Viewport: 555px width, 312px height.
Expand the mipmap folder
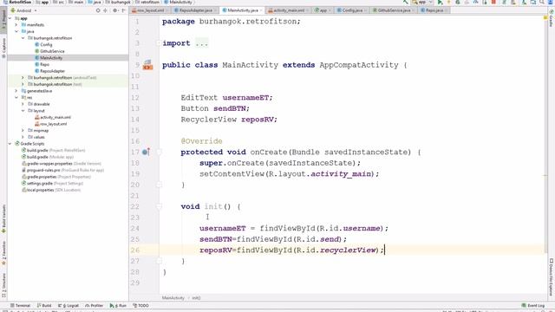(x=23, y=131)
